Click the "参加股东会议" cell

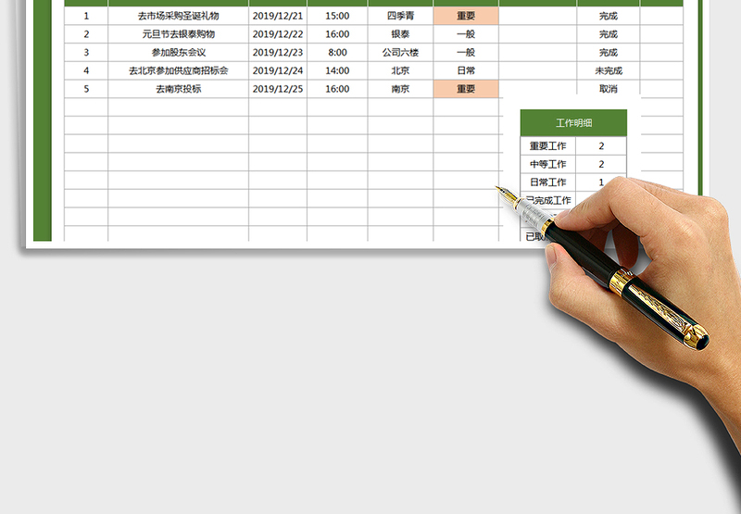[178, 53]
